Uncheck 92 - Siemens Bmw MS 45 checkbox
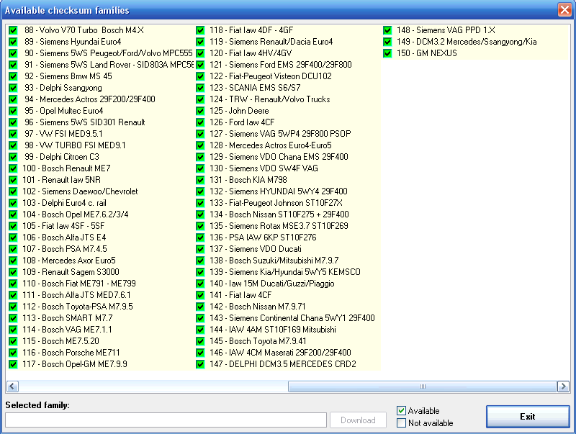This screenshot has height=434, width=576. (x=13, y=76)
